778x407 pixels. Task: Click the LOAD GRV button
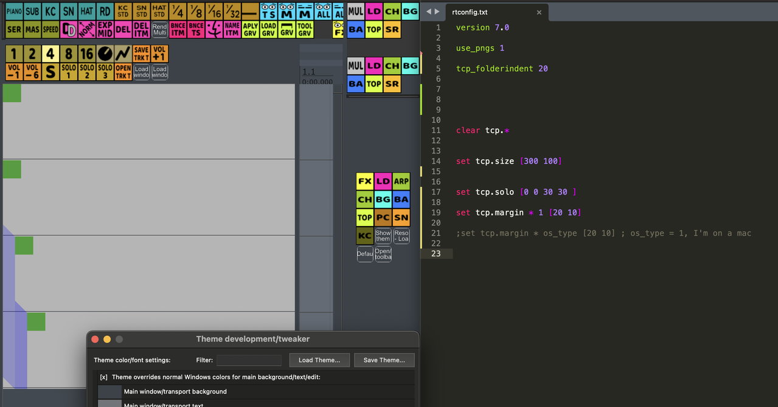[x=269, y=29]
